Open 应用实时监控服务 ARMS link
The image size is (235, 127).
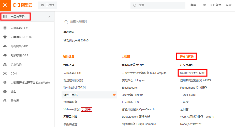[195, 80]
